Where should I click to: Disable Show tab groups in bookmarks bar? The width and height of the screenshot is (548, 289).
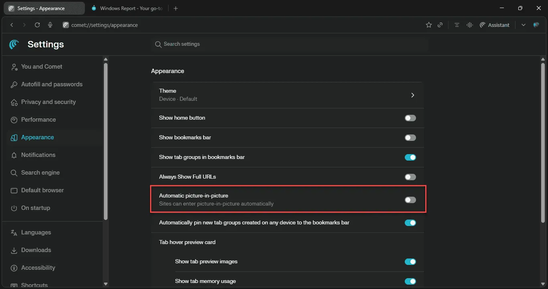tap(410, 157)
